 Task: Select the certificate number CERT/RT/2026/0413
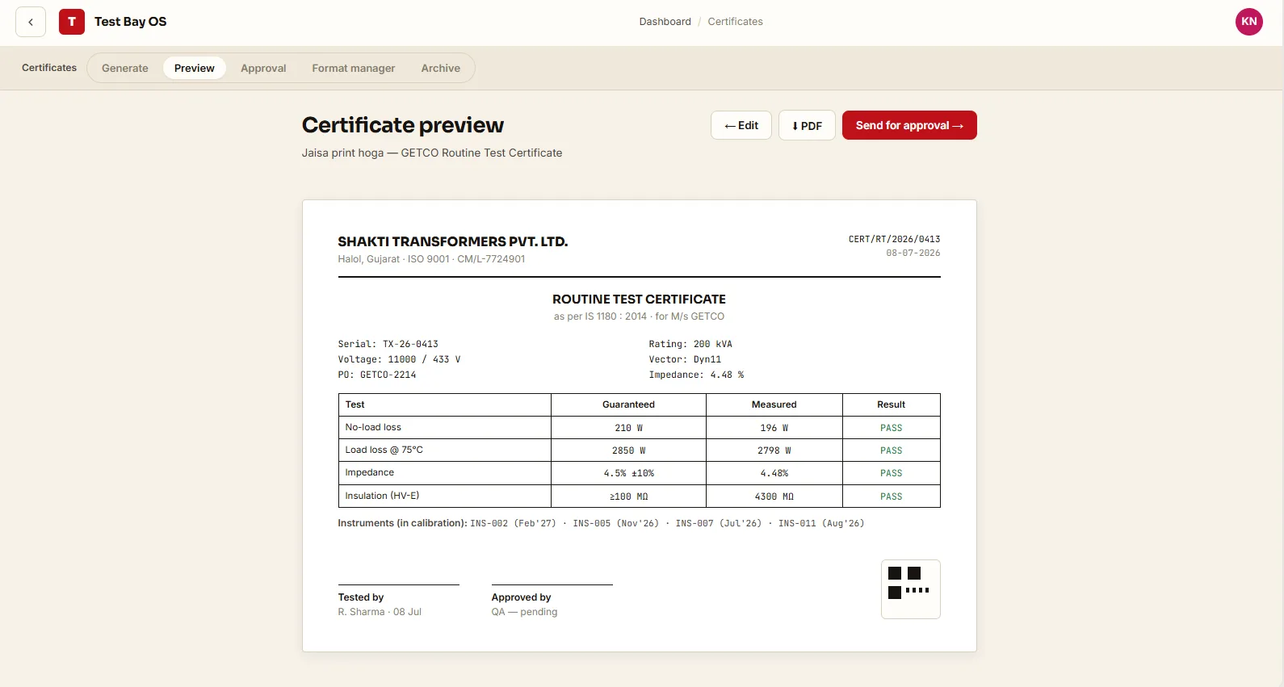point(894,239)
